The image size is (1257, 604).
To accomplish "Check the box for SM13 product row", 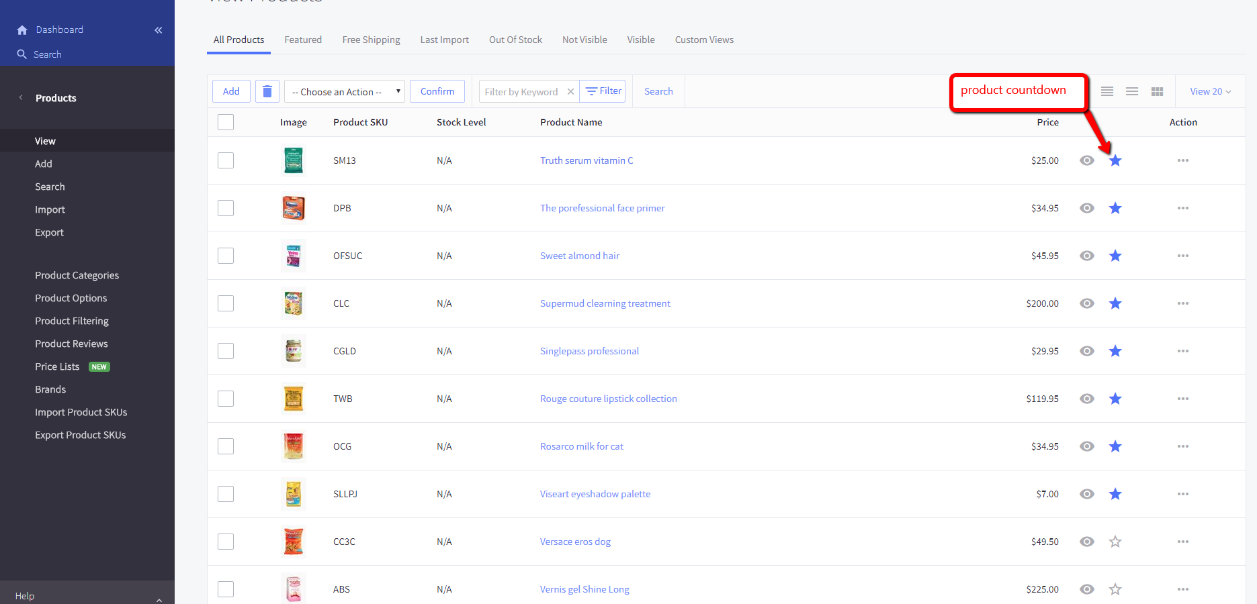I will point(226,160).
